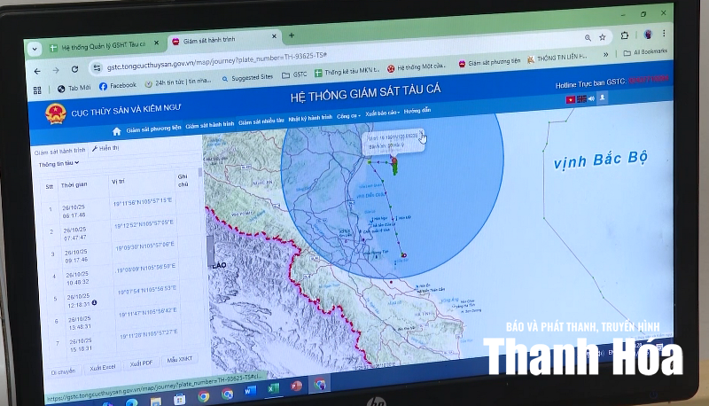Switch to English via the UK flag icon
Image resolution: width=709 pixels, height=406 pixels.
point(581,99)
